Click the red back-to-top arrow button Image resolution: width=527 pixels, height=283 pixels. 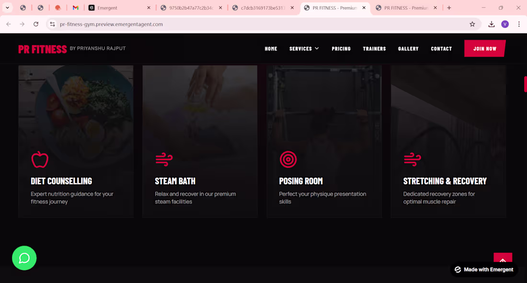click(503, 259)
